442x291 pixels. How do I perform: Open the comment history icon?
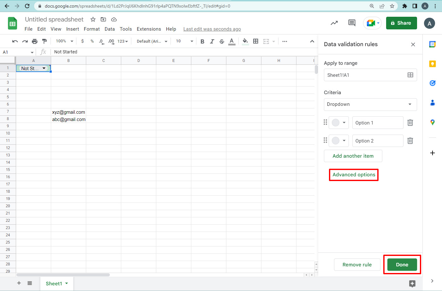click(x=352, y=23)
